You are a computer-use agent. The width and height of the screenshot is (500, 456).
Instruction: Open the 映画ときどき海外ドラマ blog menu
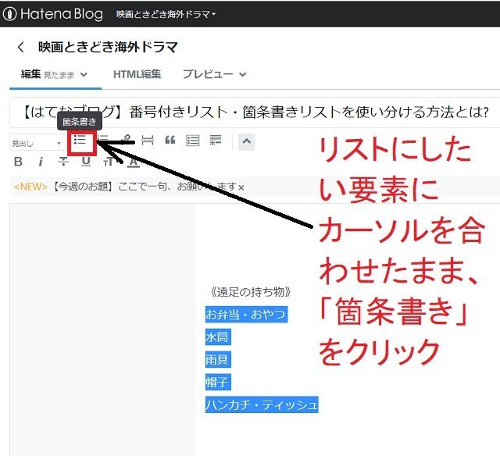[166, 14]
